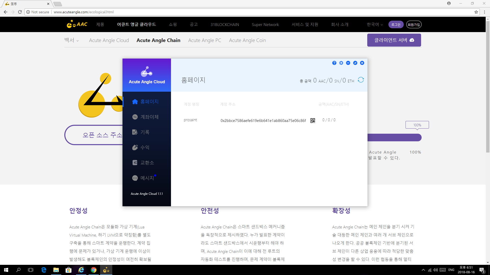490x275 pixels.
Task: Open the 수익 earnings sidebar item
Action: (141, 147)
